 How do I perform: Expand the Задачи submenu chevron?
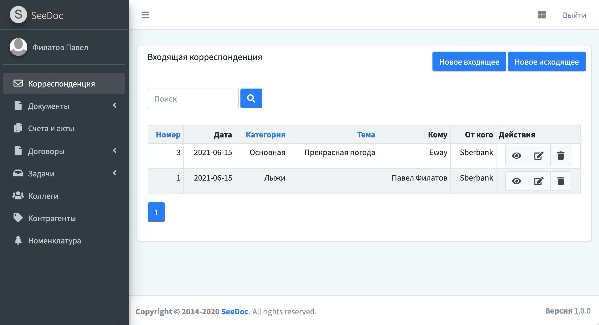[114, 173]
